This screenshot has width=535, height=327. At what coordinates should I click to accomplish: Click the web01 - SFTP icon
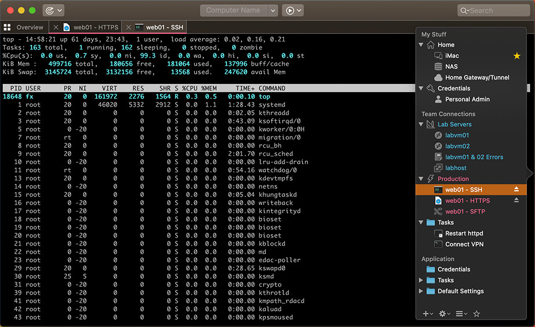(x=438, y=211)
